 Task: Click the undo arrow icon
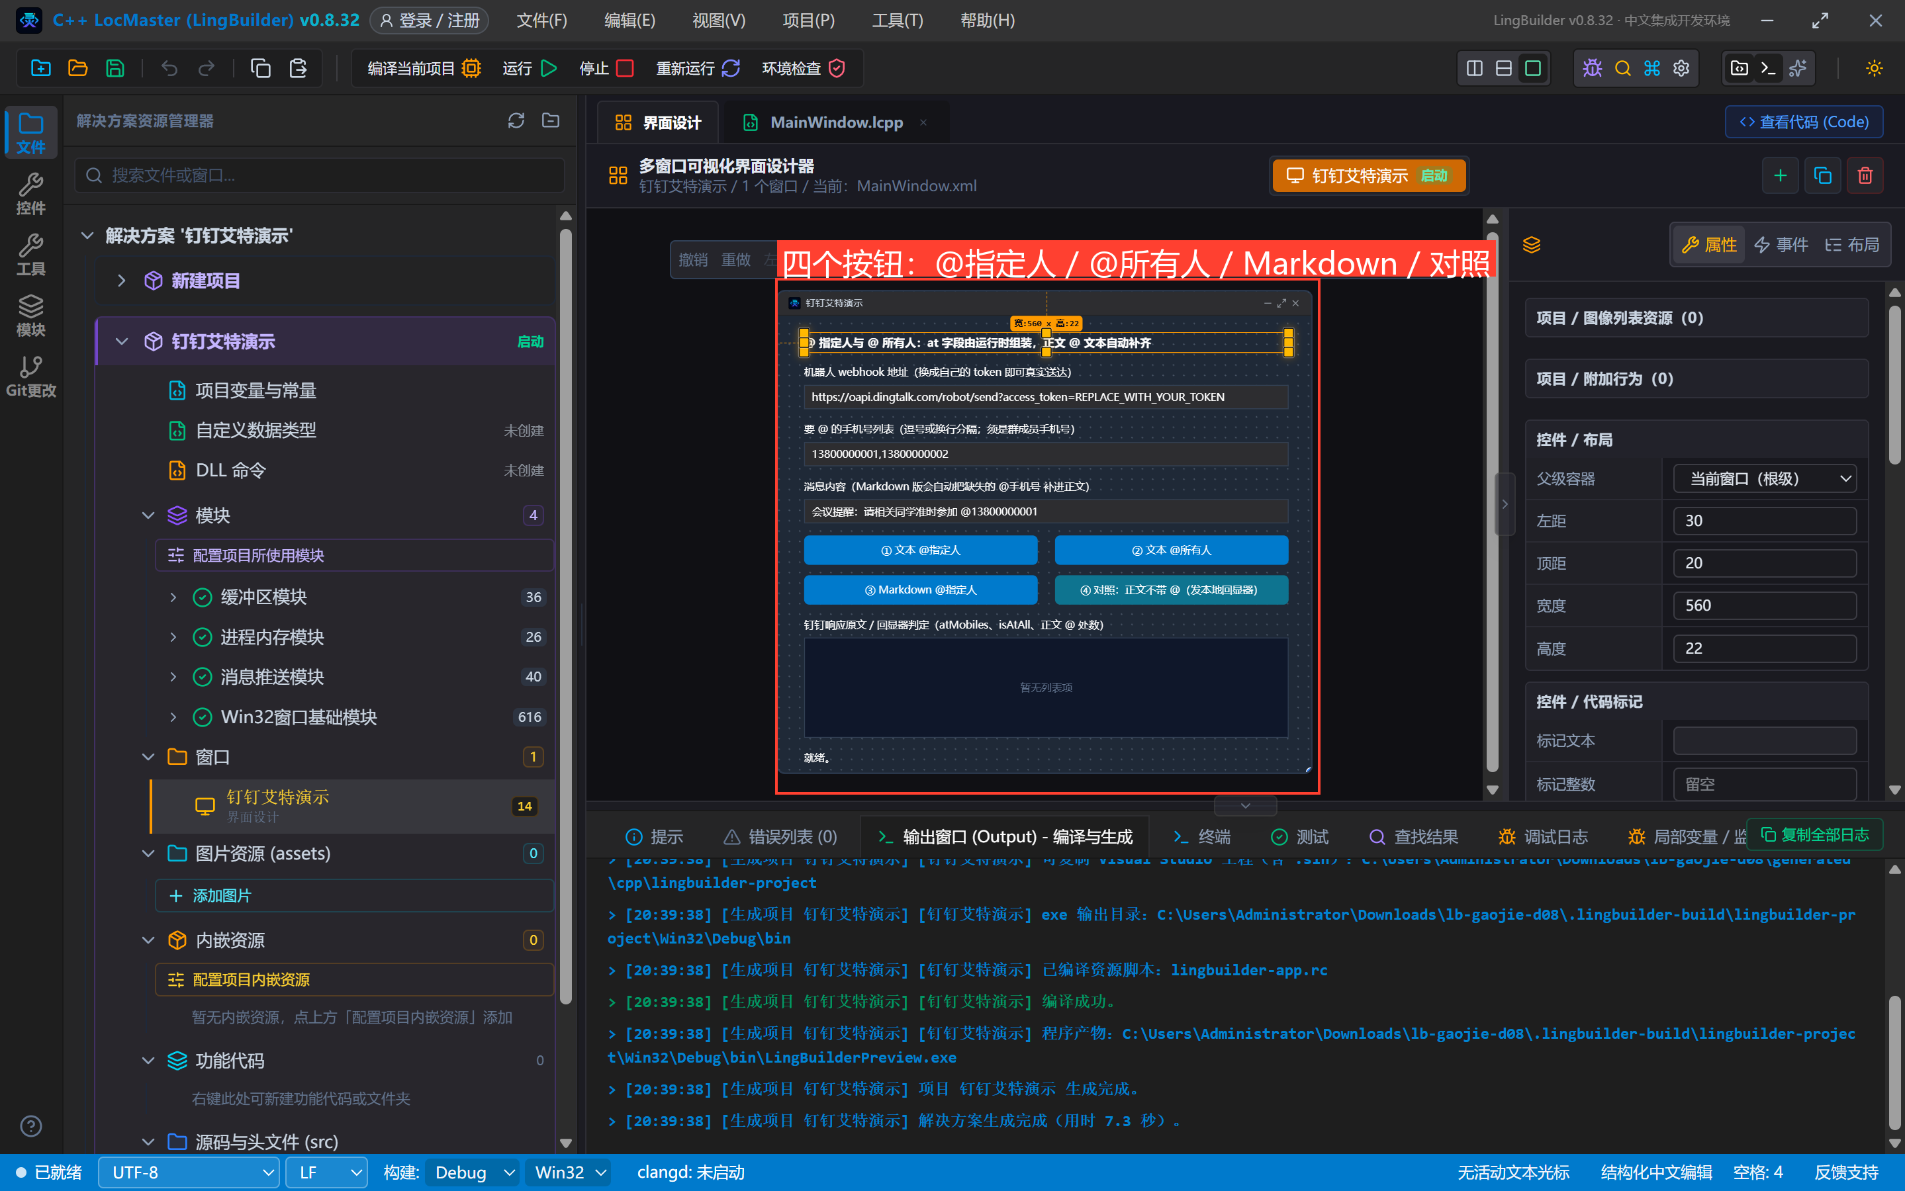pyautogui.click(x=169, y=69)
